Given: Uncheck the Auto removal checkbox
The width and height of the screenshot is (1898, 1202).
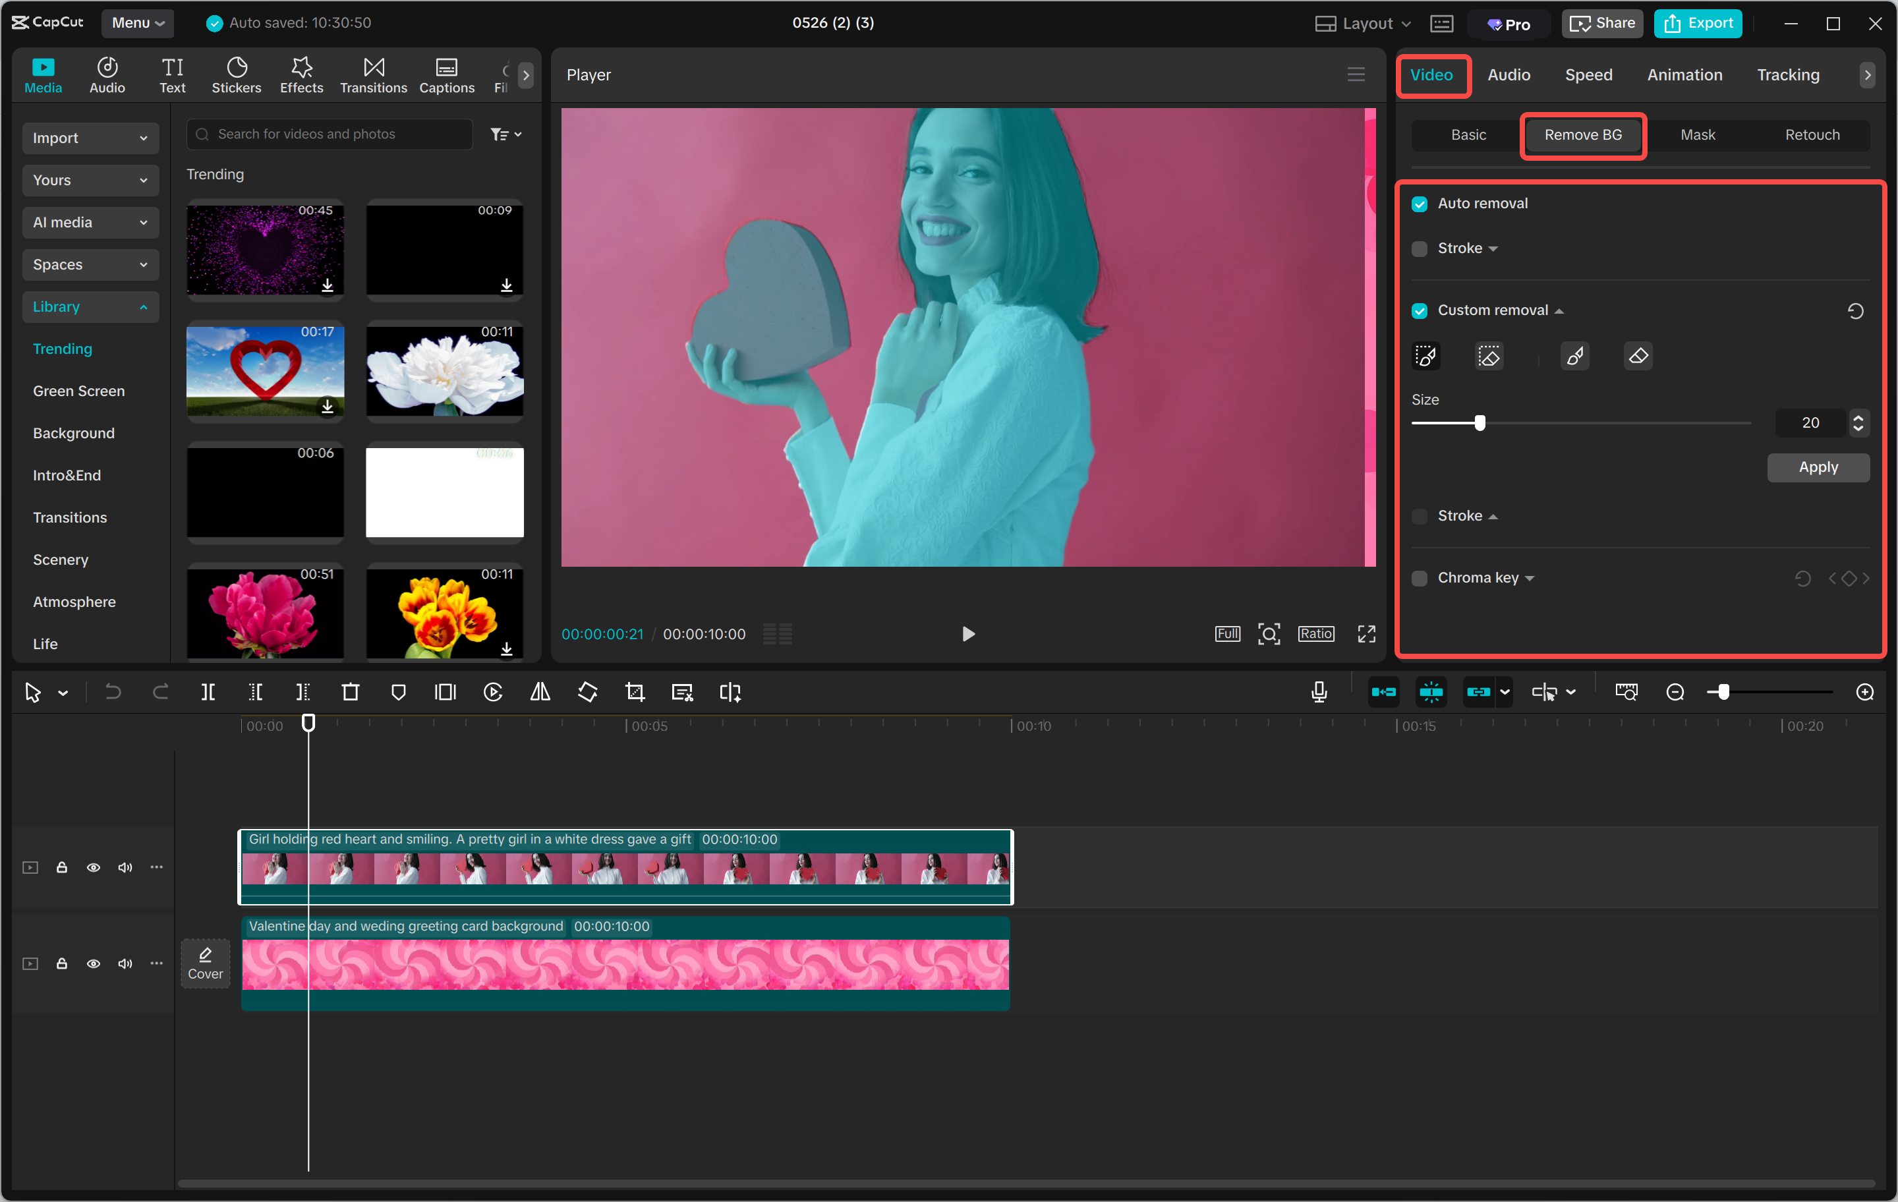Looking at the screenshot, I should pyautogui.click(x=1420, y=204).
